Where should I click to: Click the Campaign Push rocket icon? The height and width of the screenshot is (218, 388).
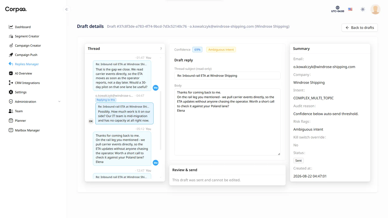coord(11,55)
